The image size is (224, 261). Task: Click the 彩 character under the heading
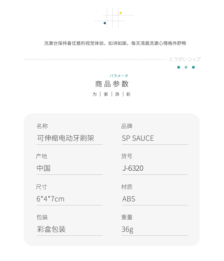128,94
